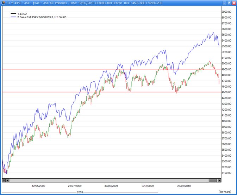This screenshot has height=195, width=237.
Task: Click the 23/02/2010 date label
Action: [x=184, y=186]
